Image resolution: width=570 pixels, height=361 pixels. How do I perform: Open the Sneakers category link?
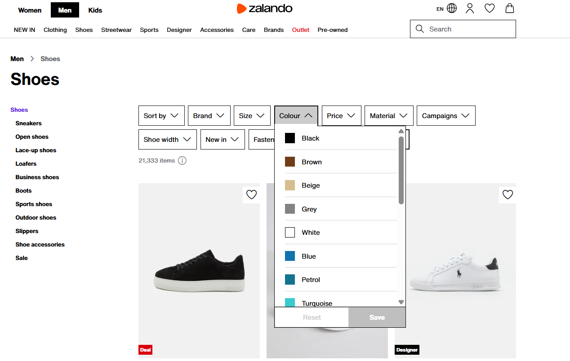click(x=28, y=123)
